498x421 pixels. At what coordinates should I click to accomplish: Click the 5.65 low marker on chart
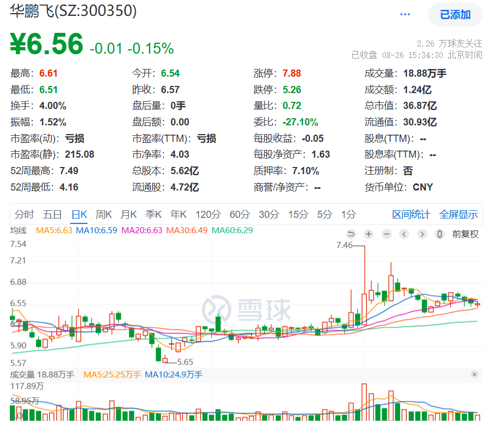pyautogui.click(x=185, y=362)
